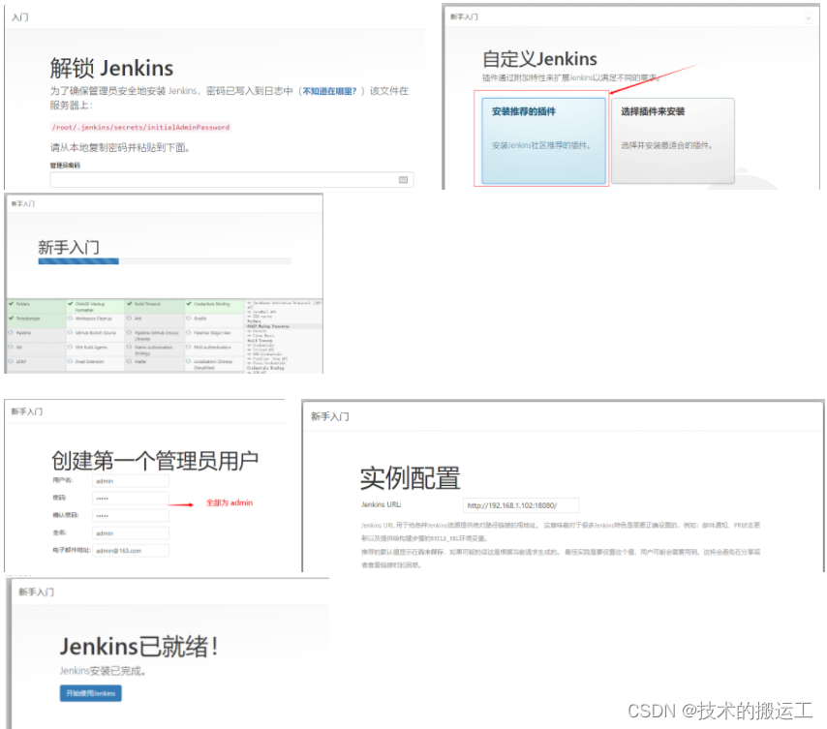
Task: Click the Build Timeout checkmark icon
Action: [129, 304]
